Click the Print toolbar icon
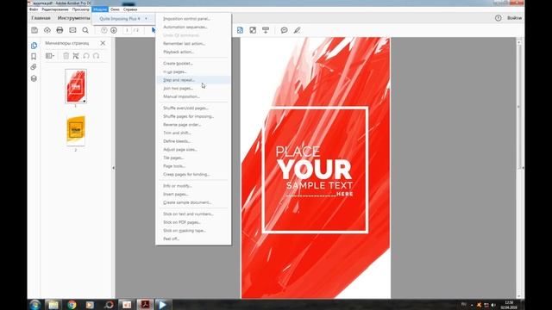This screenshot has height=310, width=552. tap(60, 30)
